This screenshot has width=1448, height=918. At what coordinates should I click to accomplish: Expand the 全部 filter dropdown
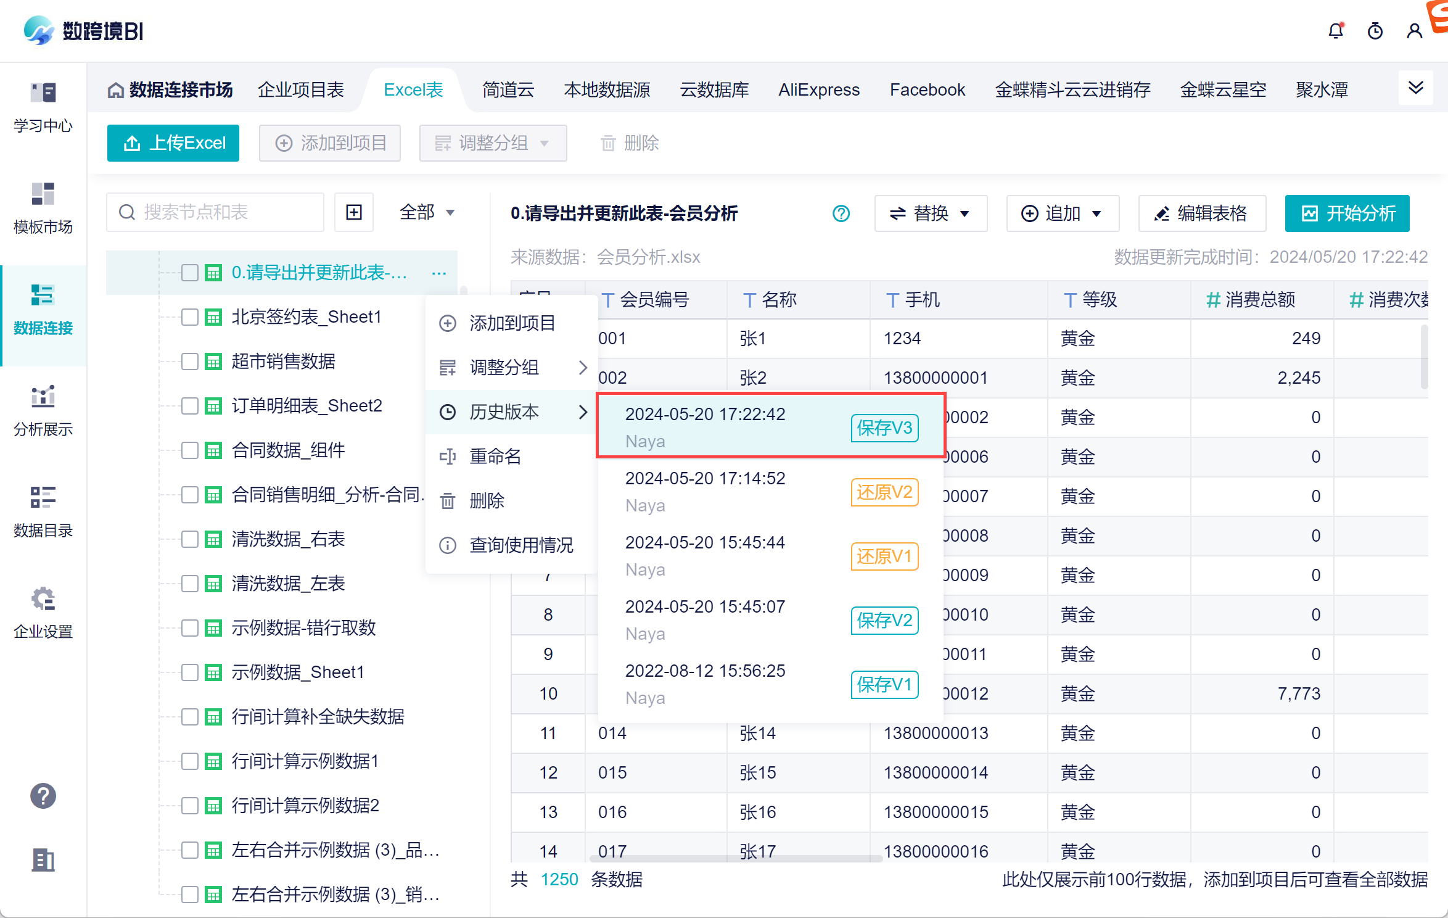point(427,212)
